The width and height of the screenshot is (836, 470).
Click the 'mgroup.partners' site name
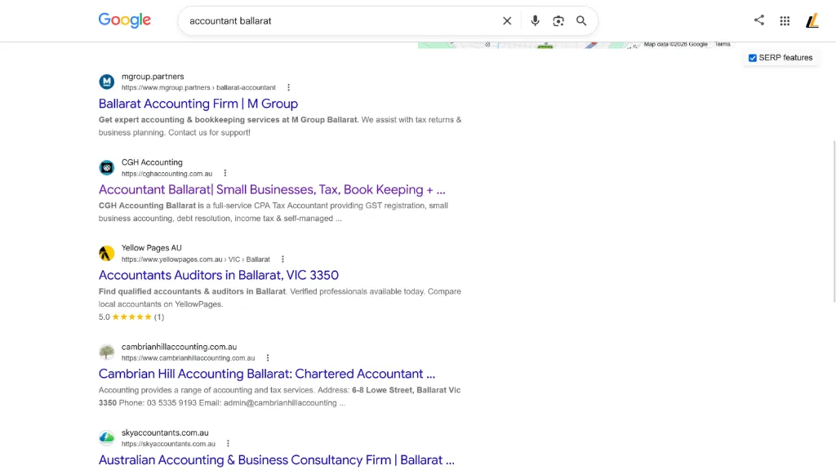153,76
